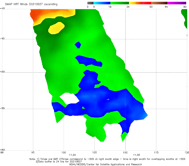Click the brown segment of the color bar
Image resolution: width=189 pixels, height=166 pixels.
click(x=159, y=3)
